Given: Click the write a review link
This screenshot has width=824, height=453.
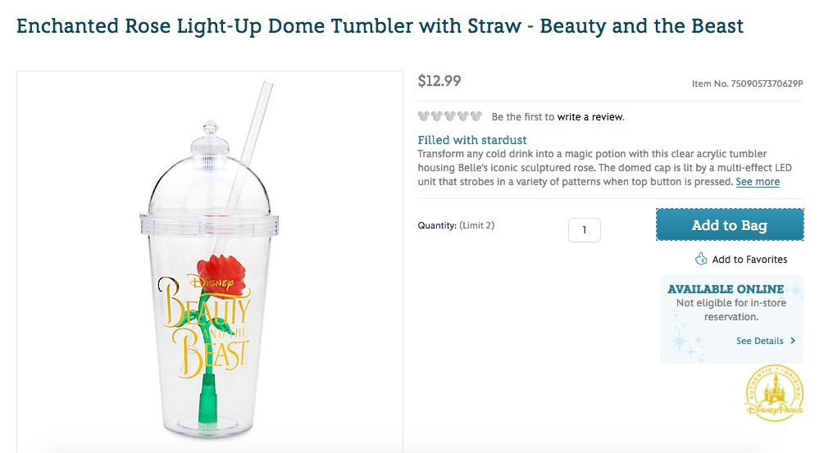Looking at the screenshot, I should (590, 117).
